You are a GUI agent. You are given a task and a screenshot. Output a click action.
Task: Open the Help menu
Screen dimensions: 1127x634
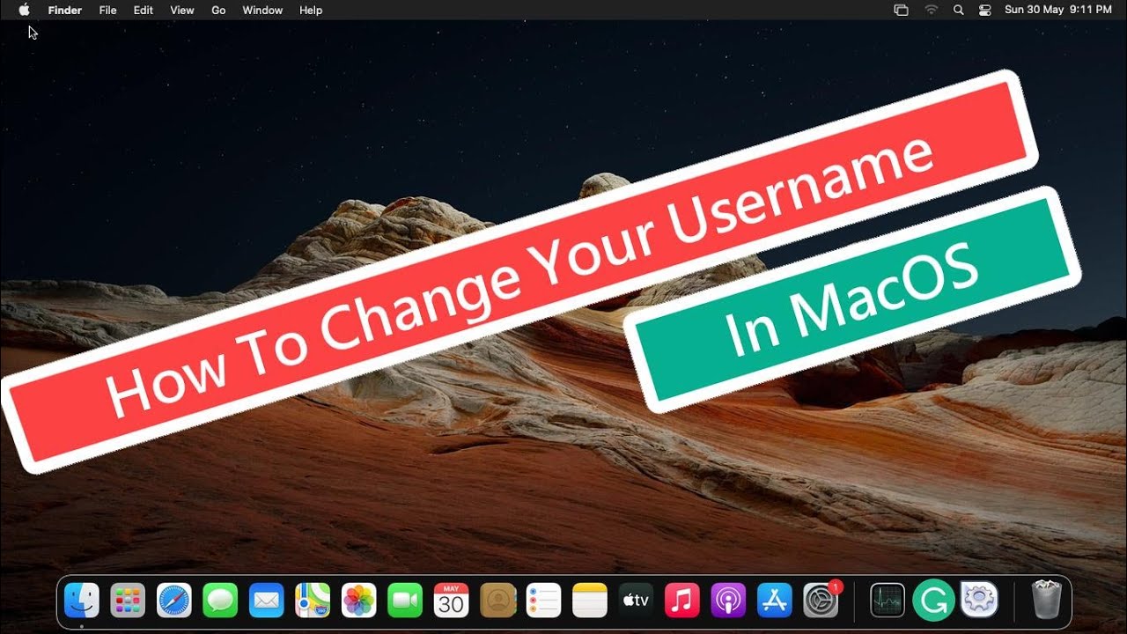pos(311,10)
